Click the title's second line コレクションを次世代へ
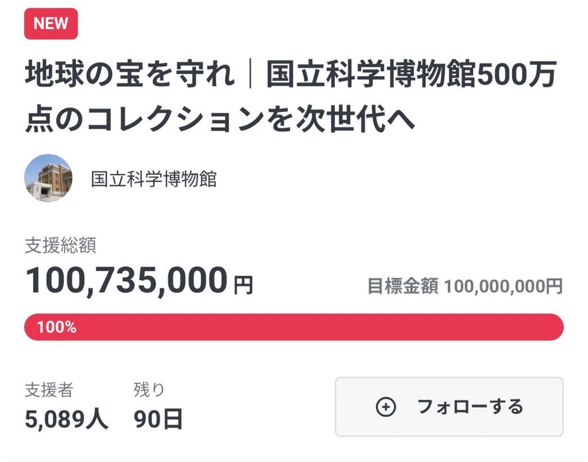Screen dimensions: 588x462 pos(251,119)
